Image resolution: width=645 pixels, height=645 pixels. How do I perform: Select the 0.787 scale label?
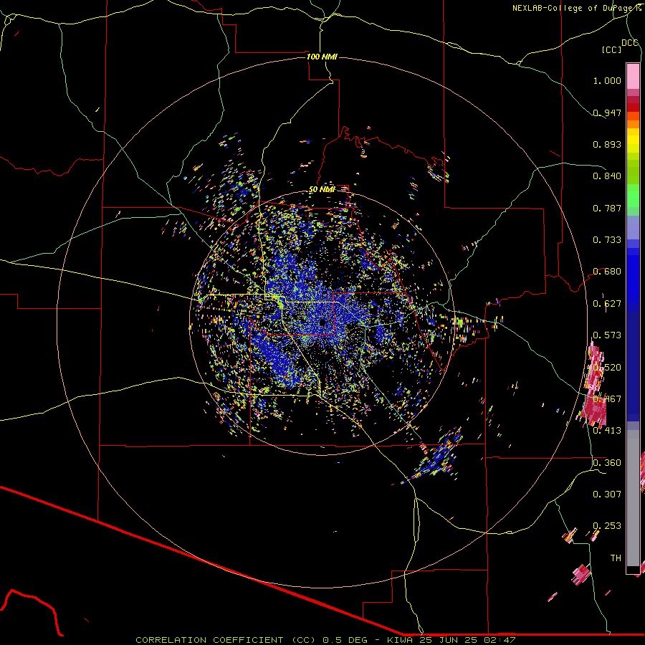point(607,208)
